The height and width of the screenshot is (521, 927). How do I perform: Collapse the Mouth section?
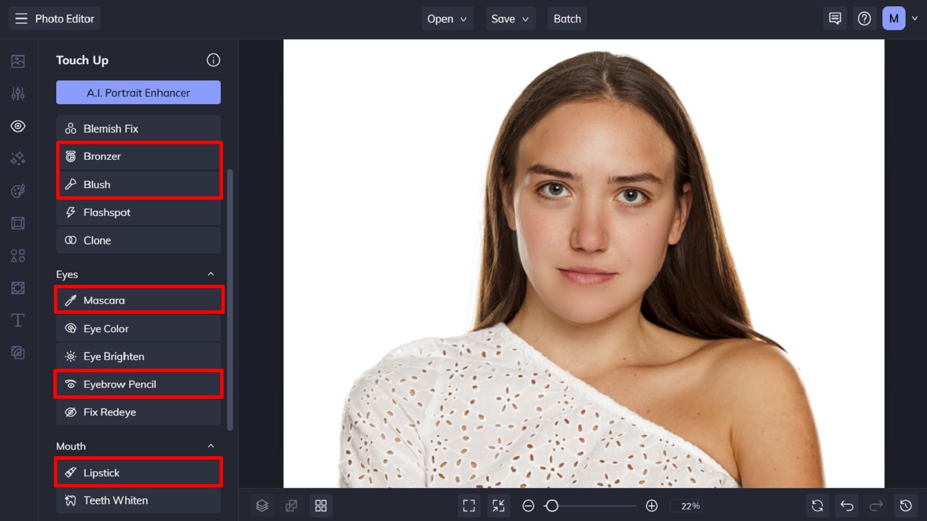click(211, 446)
